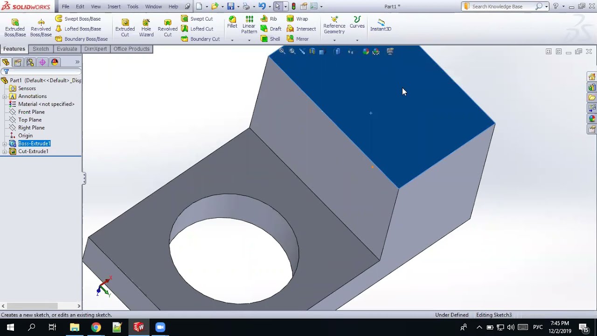Click the Intersect tool
Viewport: 597px width, 336px height.
pyautogui.click(x=301, y=29)
